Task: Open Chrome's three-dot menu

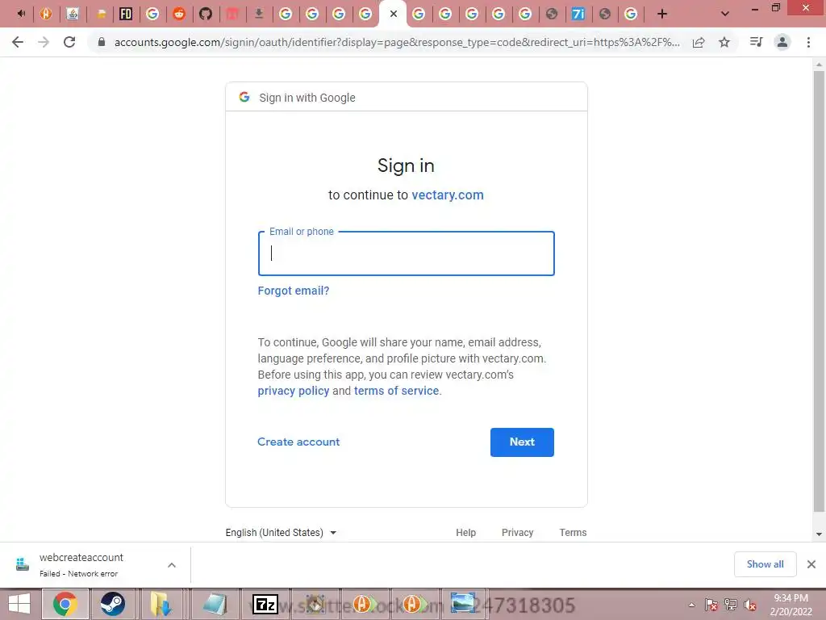Action: tap(808, 42)
